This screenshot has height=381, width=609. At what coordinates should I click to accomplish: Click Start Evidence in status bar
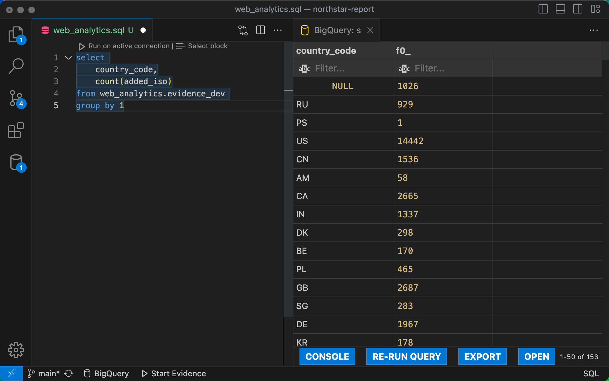point(174,374)
